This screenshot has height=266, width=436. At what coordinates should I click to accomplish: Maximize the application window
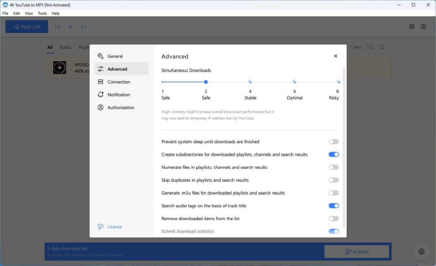point(414,5)
